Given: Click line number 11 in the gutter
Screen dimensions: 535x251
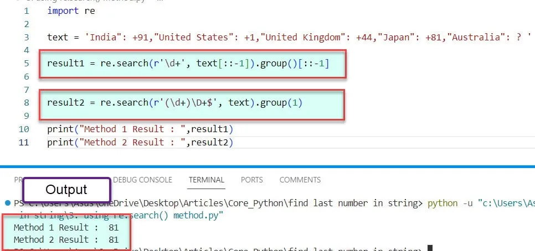Looking at the screenshot, I should click(24, 143).
